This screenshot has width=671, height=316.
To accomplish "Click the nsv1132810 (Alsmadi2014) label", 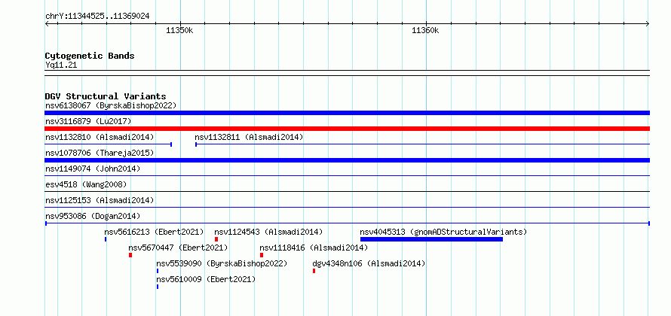I will point(100,137).
